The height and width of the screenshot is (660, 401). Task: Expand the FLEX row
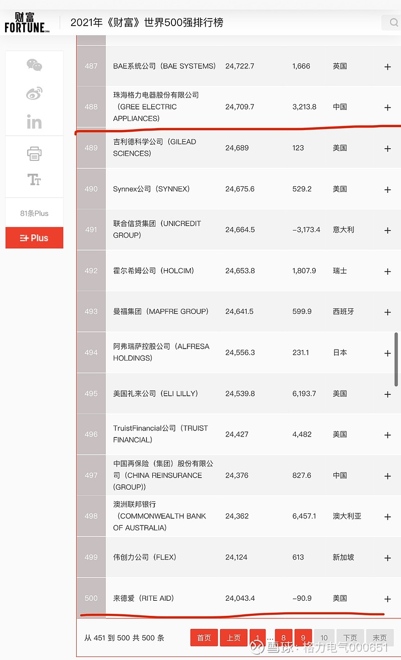pyautogui.click(x=387, y=558)
